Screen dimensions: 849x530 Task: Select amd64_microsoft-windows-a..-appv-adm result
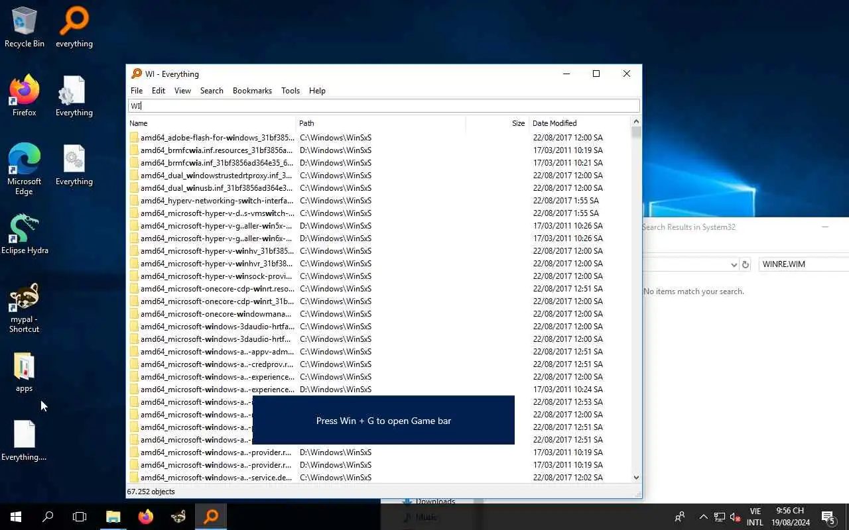[x=379, y=352]
